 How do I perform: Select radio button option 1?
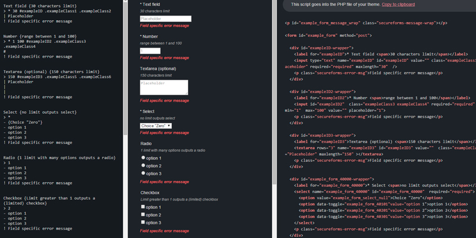click(x=143, y=158)
